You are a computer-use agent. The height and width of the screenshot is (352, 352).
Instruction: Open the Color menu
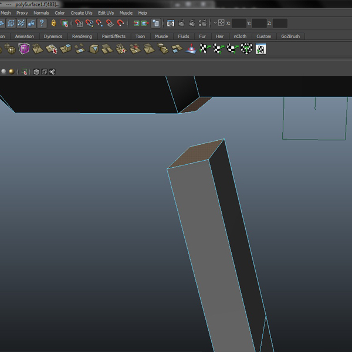pos(59,13)
